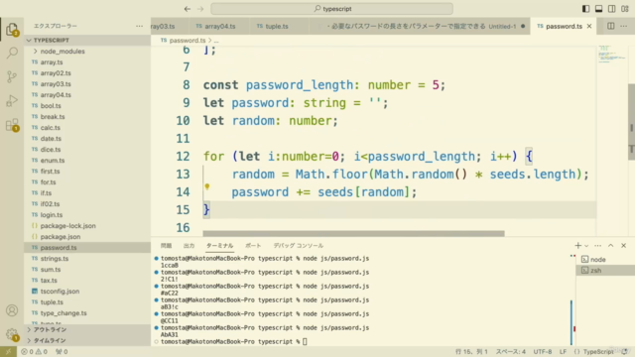The height and width of the screenshot is (357, 635).
Task: Close the password.ts editor tab
Action: pos(589,27)
